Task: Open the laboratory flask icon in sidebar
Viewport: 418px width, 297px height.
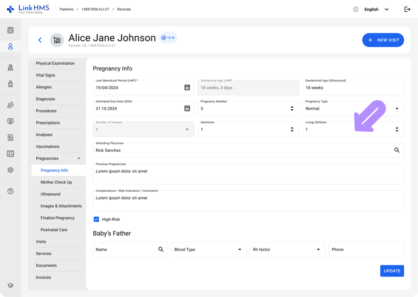Action: point(10,68)
